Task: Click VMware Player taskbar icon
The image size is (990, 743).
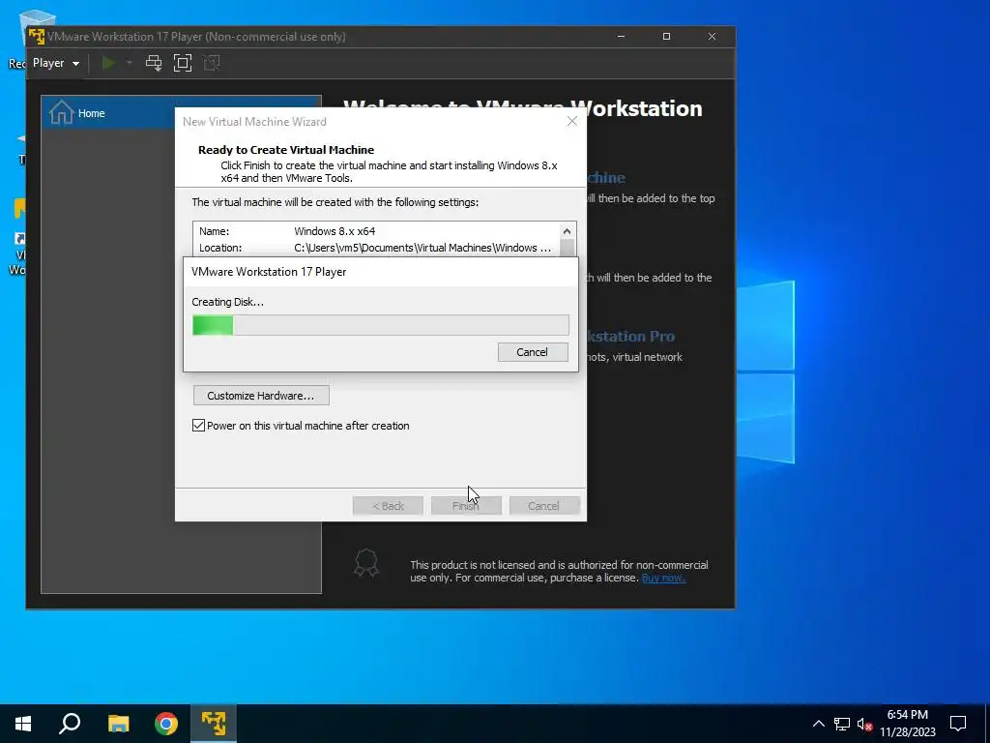Action: 214,724
